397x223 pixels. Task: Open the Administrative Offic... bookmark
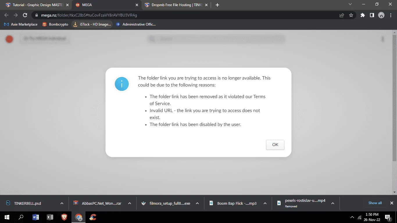[x=136, y=24]
